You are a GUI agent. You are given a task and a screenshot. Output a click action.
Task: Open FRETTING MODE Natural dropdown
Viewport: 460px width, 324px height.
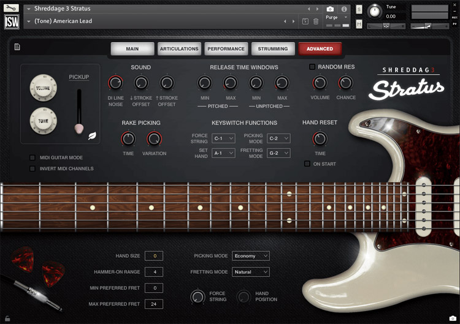pos(251,272)
